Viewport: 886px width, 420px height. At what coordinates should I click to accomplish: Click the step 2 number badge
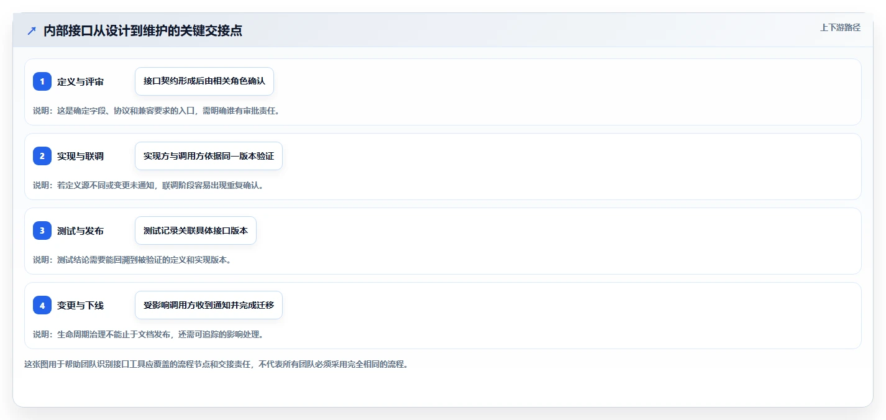click(42, 156)
